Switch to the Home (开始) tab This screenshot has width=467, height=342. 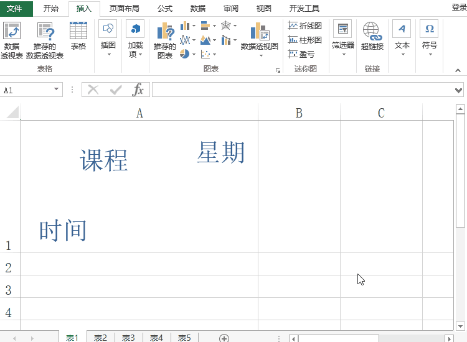50,8
